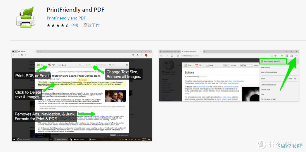The image size is (306, 152).
Task: Expand the 100% Text Size dropdown
Action: (x=227, y=65)
